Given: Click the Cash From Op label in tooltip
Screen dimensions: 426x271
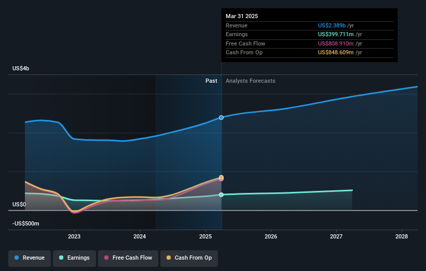Looking at the screenshot, I should 244,53.
